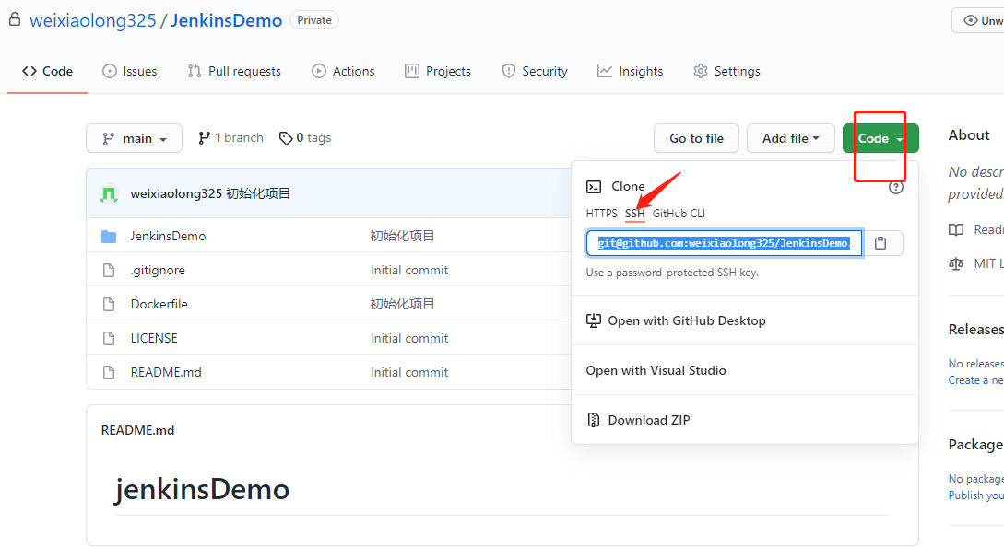The height and width of the screenshot is (547, 1004).
Task: Click the Readme book icon in About
Action: pos(956,229)
